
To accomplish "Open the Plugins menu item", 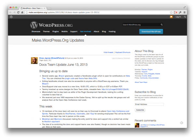I will pyautogui.click(x=56, y=32).
